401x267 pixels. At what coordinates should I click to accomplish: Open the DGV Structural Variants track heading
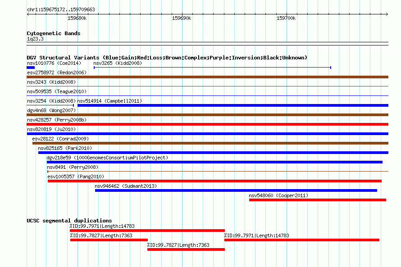167,58
